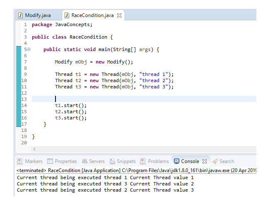Click the "package JavaConcepts;" line
Screen dimensions: 275x202
[x=62, y=24]
